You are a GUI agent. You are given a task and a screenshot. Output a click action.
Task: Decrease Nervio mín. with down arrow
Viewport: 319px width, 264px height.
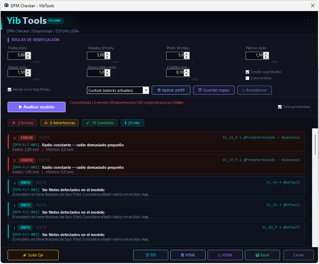[266, 57]
